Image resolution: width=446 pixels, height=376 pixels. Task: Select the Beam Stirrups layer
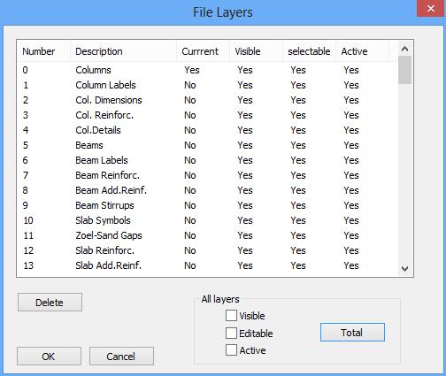coord(208,205)
